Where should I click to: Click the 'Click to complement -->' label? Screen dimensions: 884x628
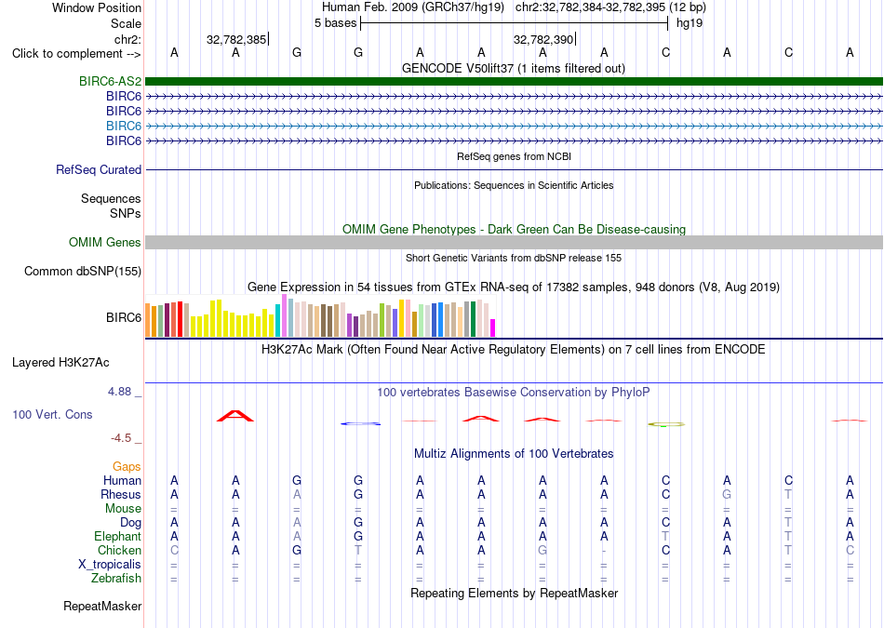click(x=76, y=54)
